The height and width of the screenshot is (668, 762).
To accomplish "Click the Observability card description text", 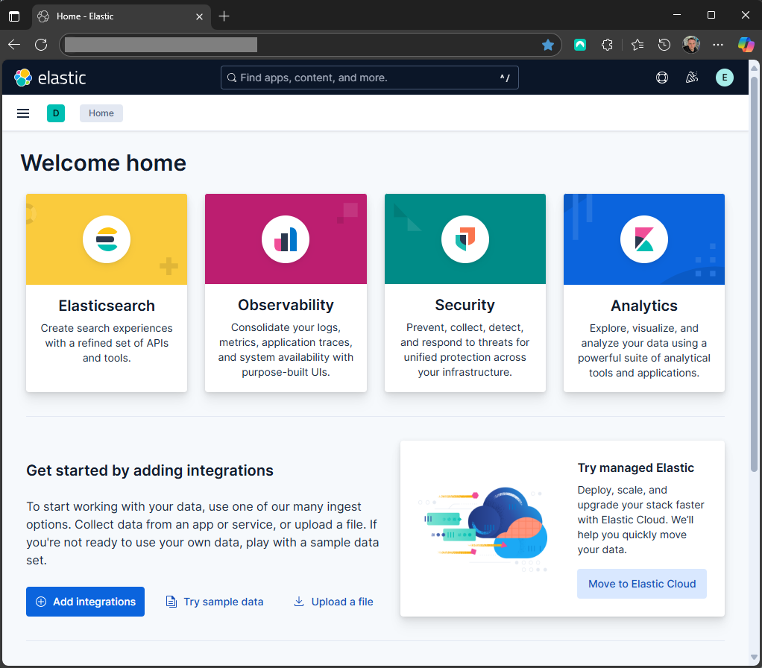I will 286,350.
